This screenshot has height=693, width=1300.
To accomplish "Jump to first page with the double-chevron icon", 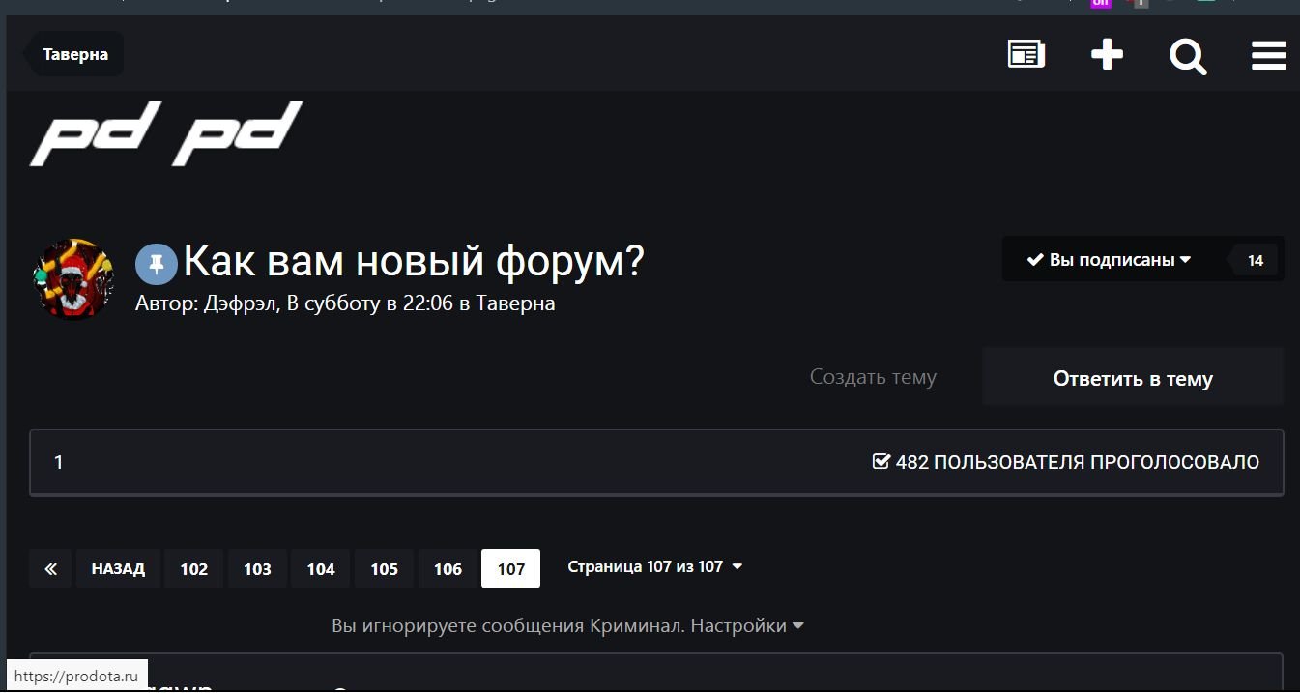I will (49, 568).
